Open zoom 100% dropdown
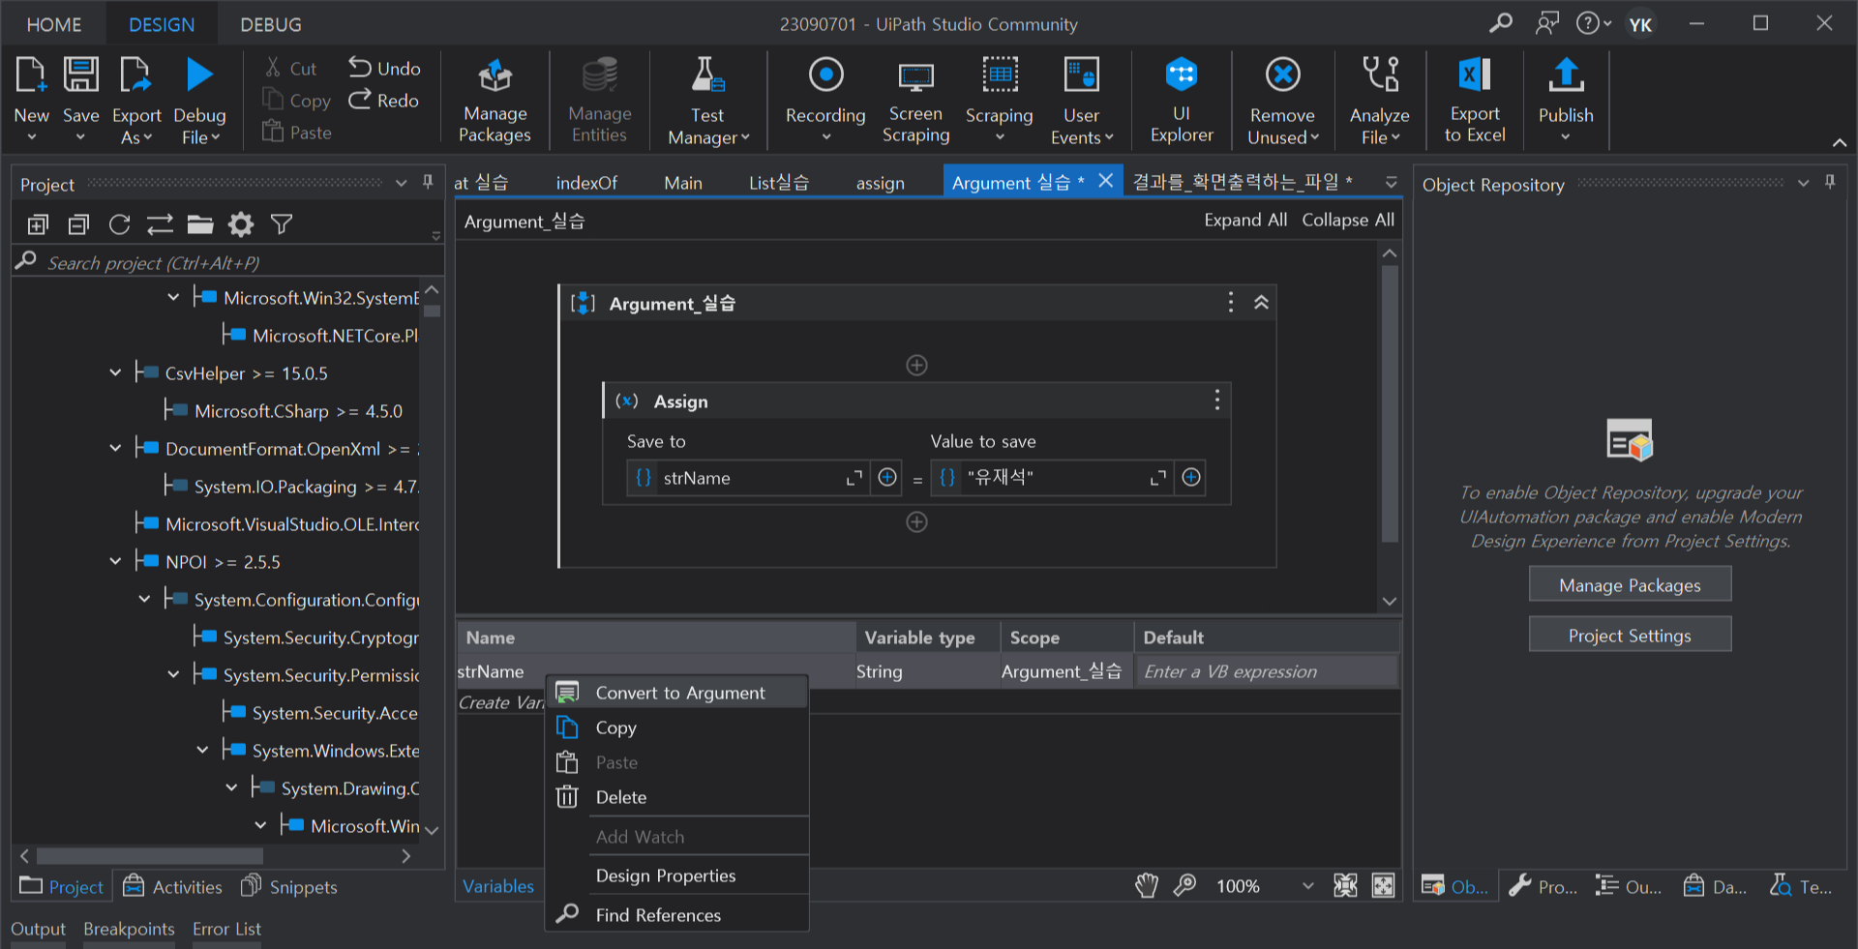 [x=1308, y=885]
